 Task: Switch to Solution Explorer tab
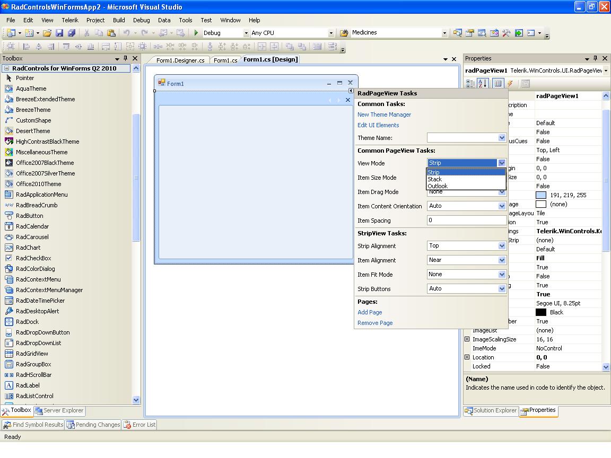point(491,410)
